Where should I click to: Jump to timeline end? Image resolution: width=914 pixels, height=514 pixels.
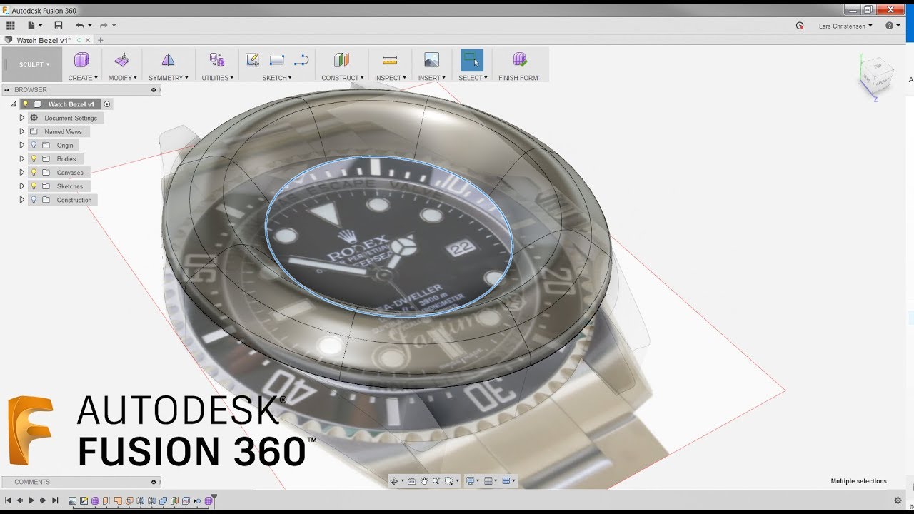click(x=55, y=500)
